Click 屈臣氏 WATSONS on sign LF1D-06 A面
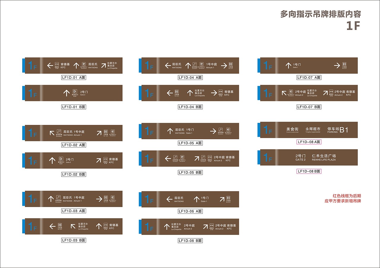Image resolution: width=380 pixels, height=268 pixels. coord(179,199)
